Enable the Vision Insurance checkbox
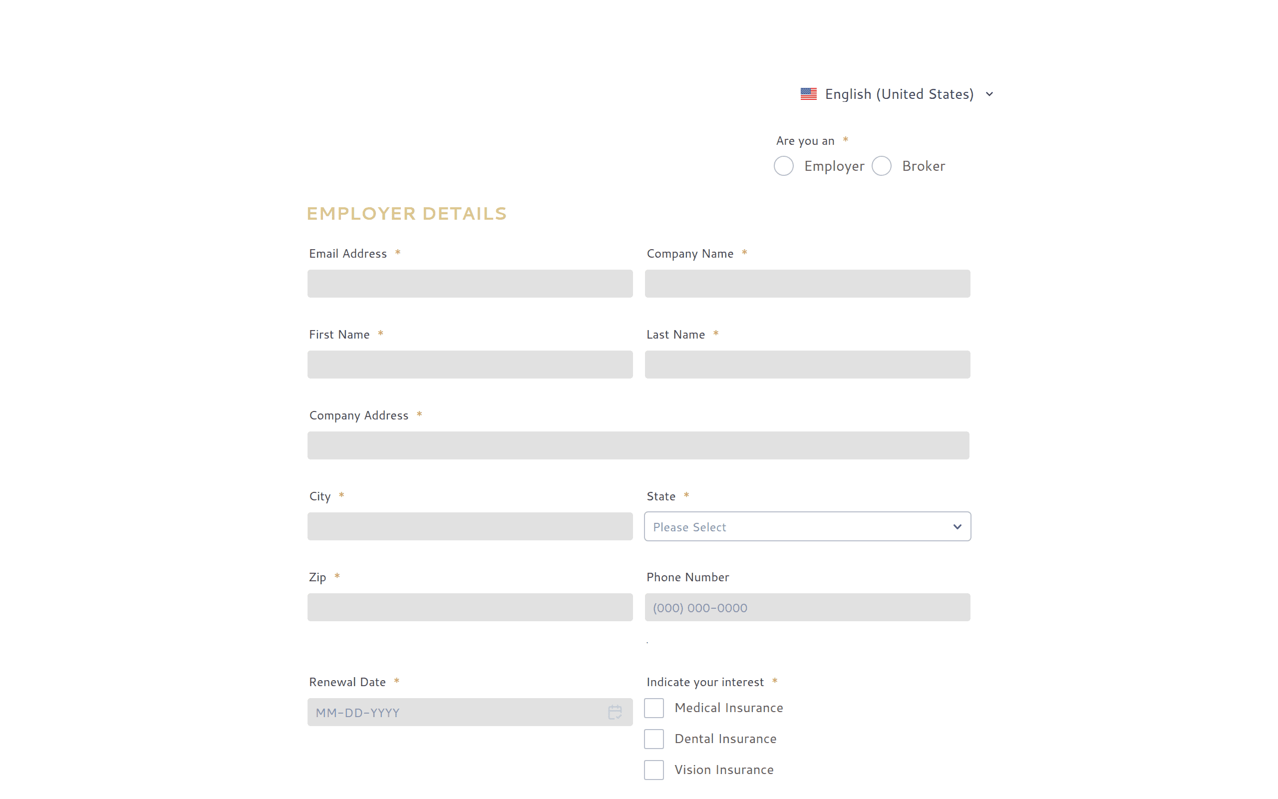This screenshot has width=1278, height=799. point(654,770)
